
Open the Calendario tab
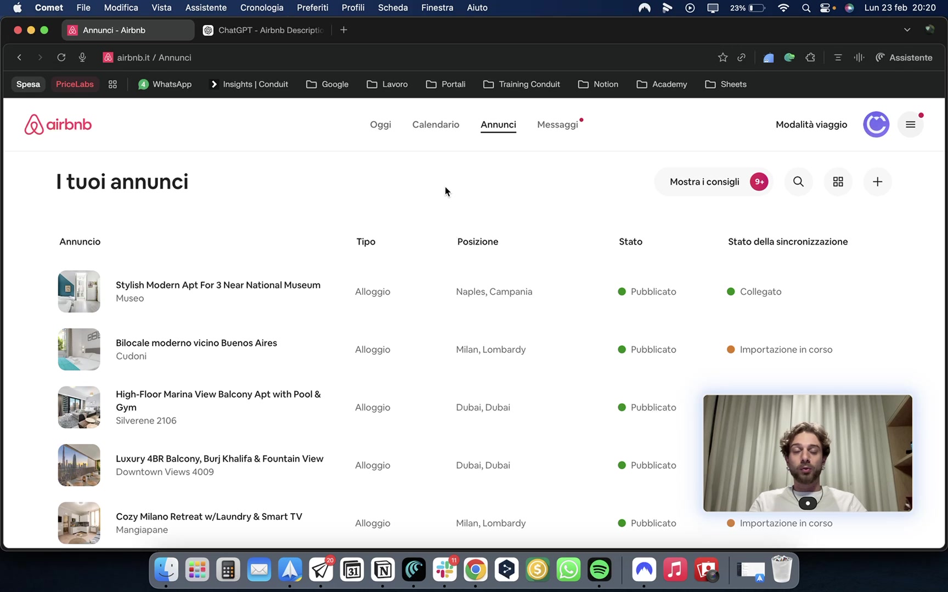pos(436,124)
